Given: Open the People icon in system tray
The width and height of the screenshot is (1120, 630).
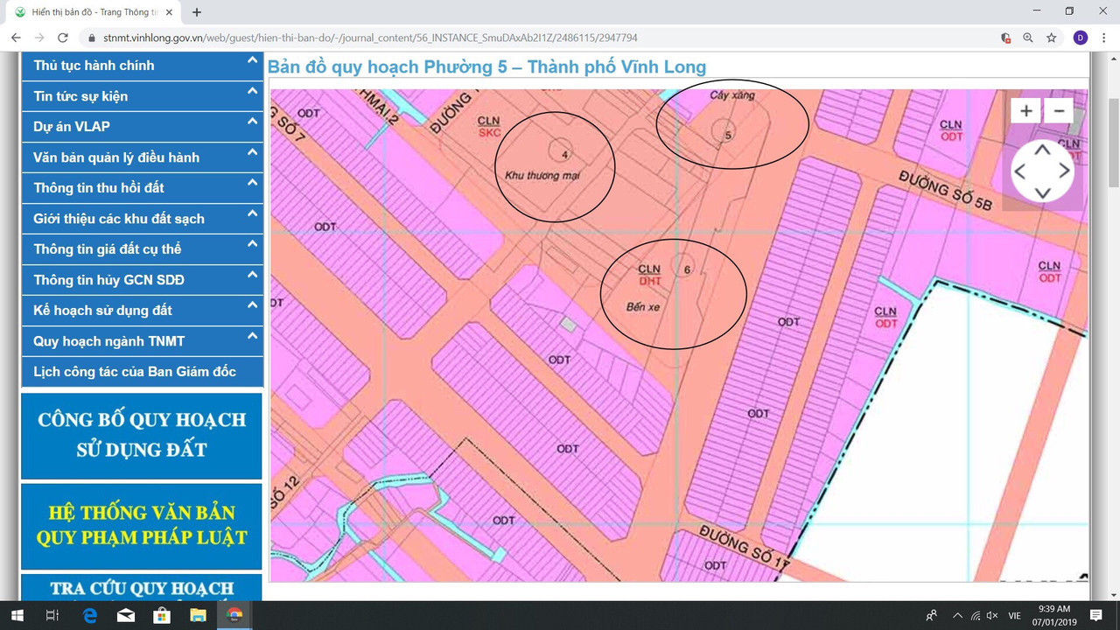Looking at the screenshot, I should [932, 615].
